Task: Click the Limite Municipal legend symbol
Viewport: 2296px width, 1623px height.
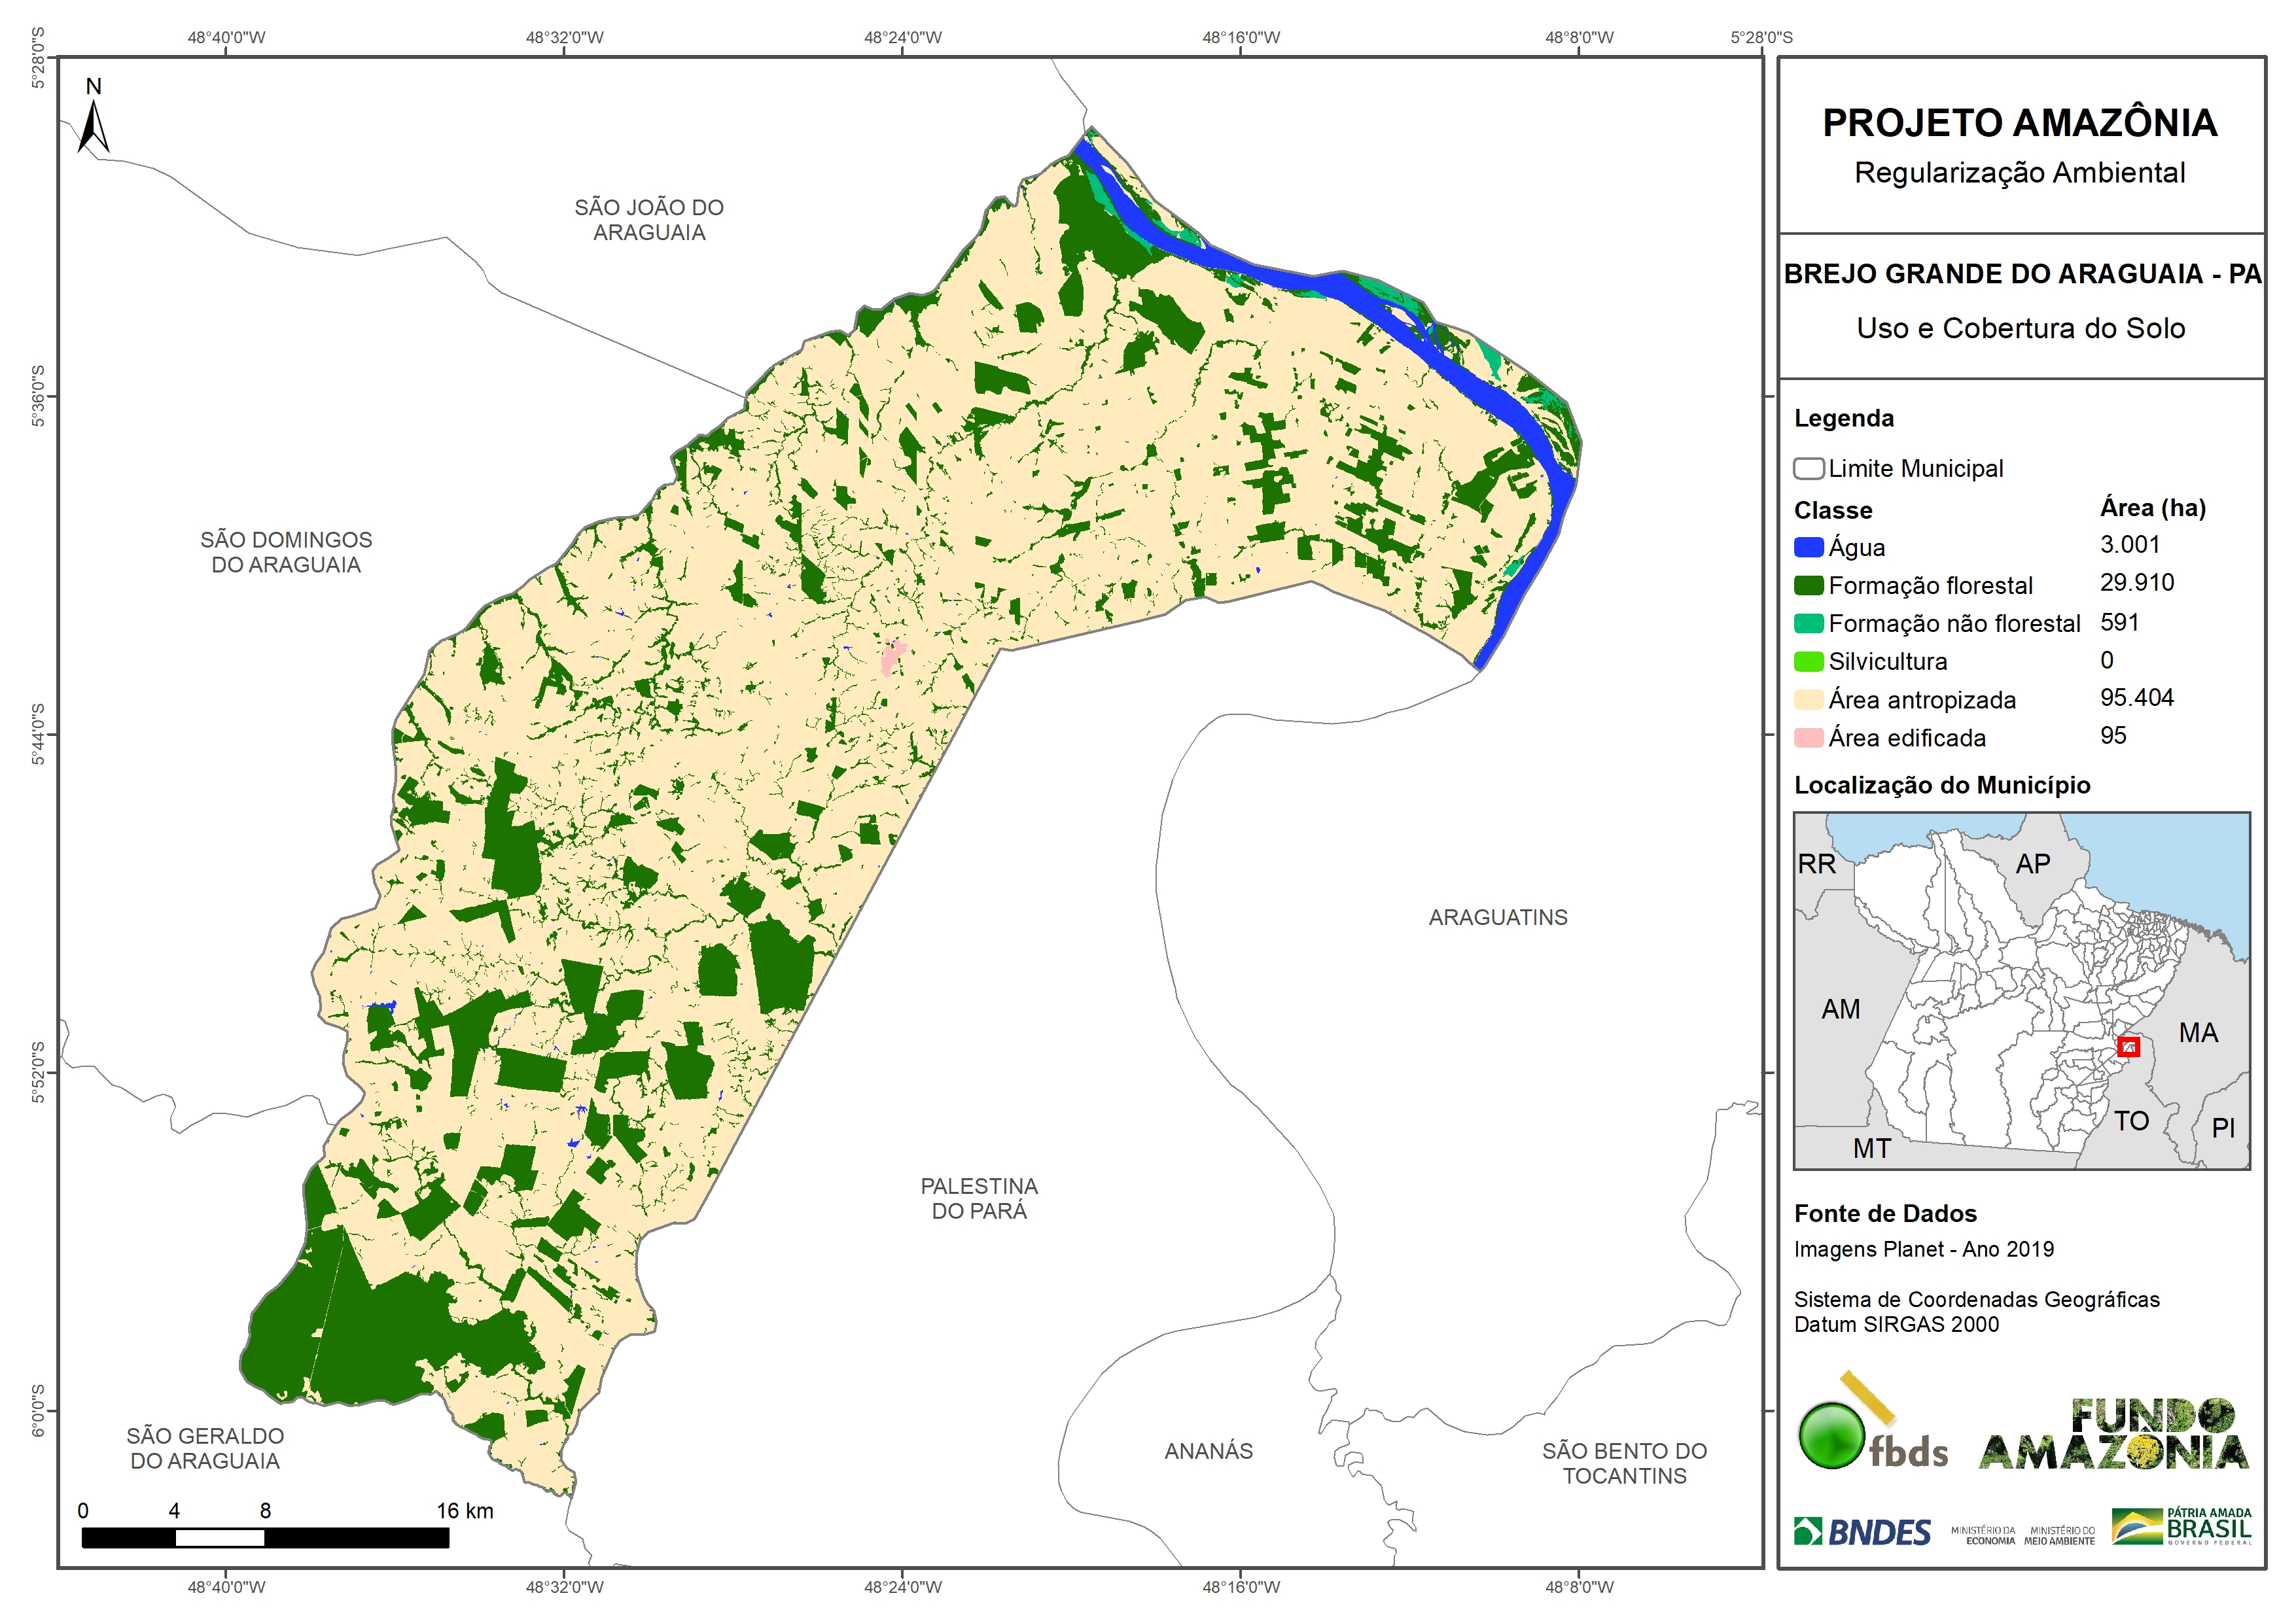Action: coord(1808,468)
